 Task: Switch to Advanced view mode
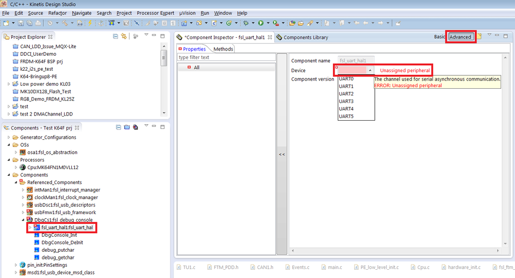click(x=460, y=37)
